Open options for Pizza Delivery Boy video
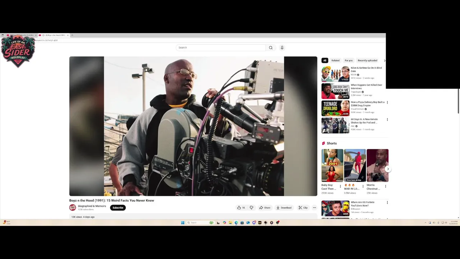460x259 pixels. coord(387,103)
